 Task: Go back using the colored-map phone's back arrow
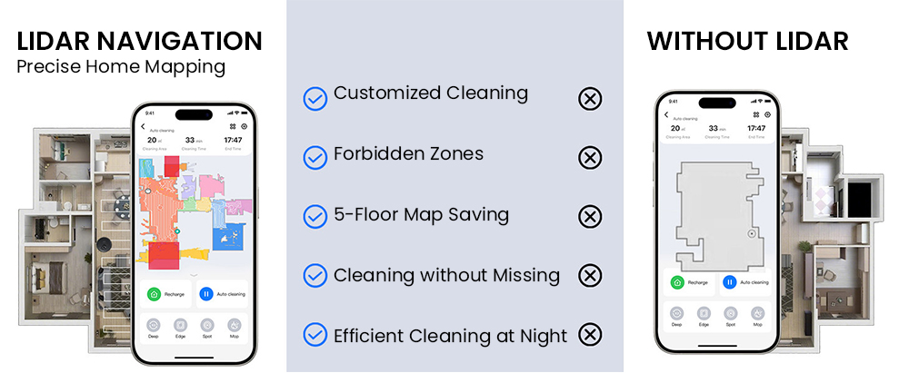[x=143, y=126]
